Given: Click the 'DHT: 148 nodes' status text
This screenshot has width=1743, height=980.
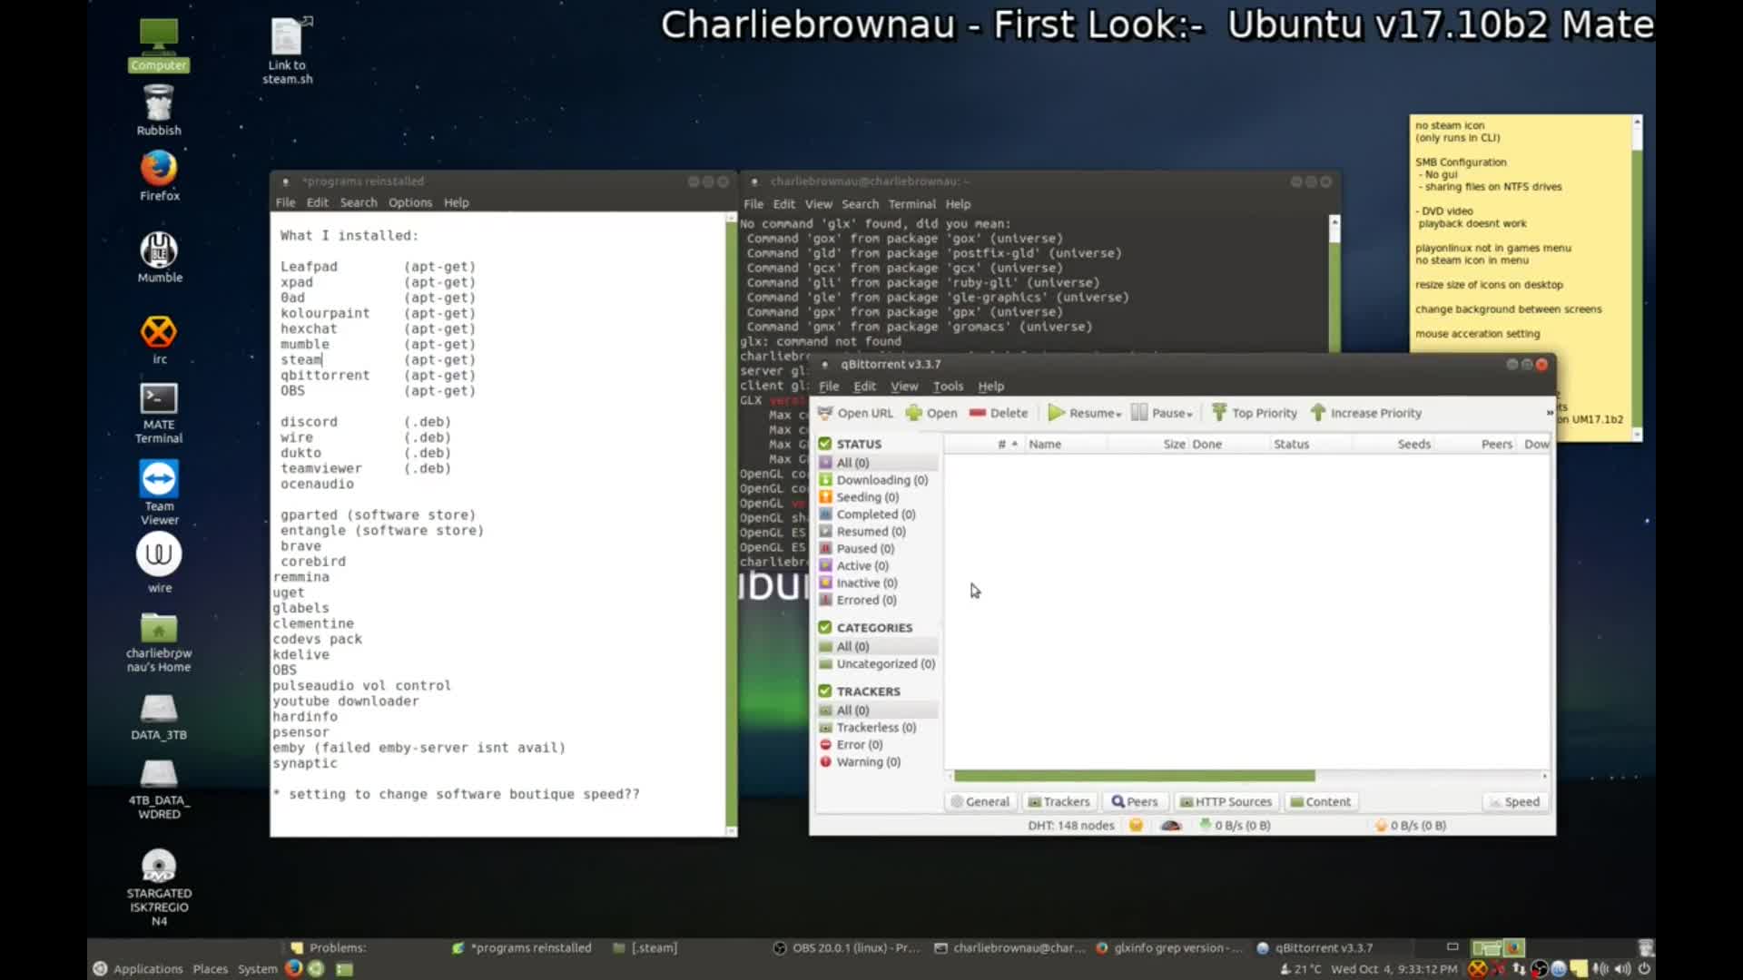Looking at the screenshot, I should (1070, 826).
